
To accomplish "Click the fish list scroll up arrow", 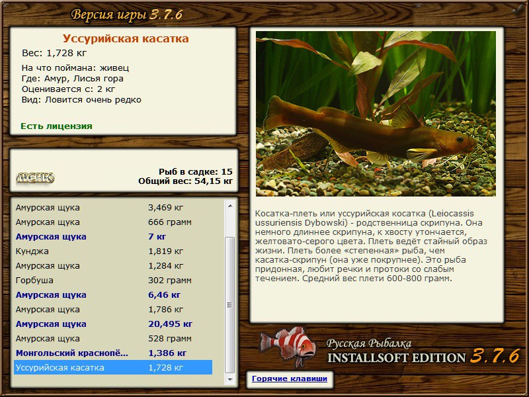I will (230, 206).
